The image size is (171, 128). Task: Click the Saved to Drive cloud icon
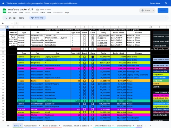coord(37,9)
